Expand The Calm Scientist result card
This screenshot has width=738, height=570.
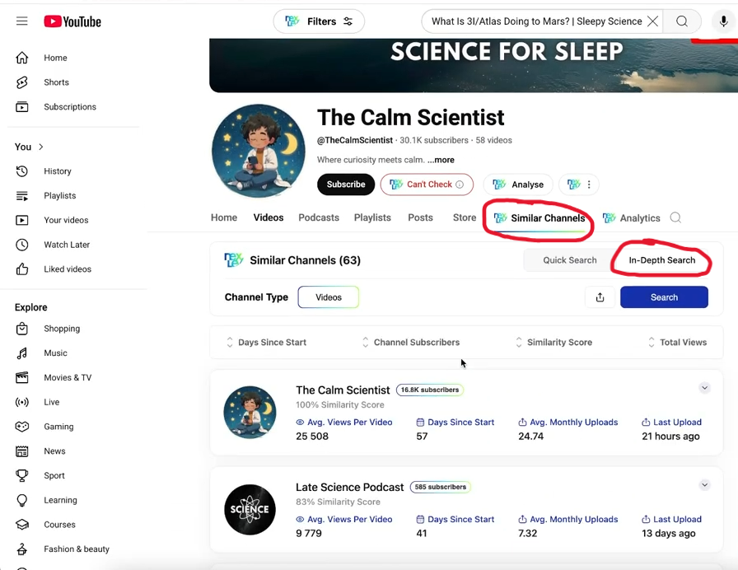coord(704,388)
